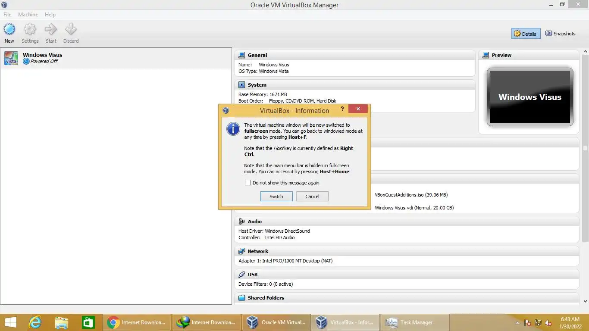Click 'OS Type: Windows Vista' text
The image size is (589, 331).
pyautogui.click(x=263, y=71)
